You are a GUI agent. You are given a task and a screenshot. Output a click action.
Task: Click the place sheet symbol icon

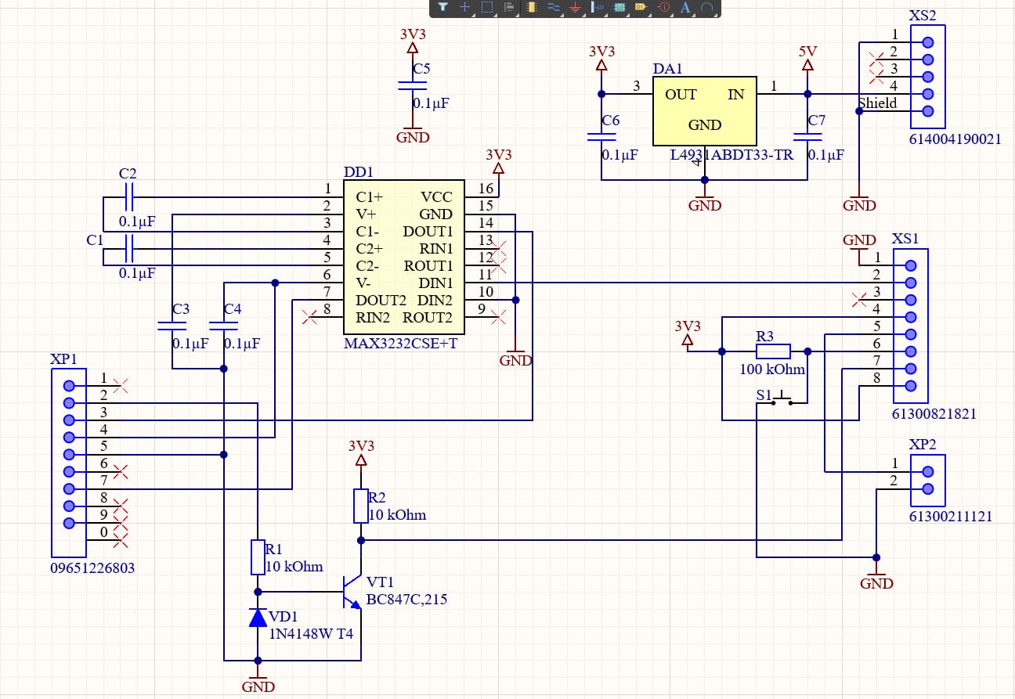pyautogui.click(x=619, y=8)
